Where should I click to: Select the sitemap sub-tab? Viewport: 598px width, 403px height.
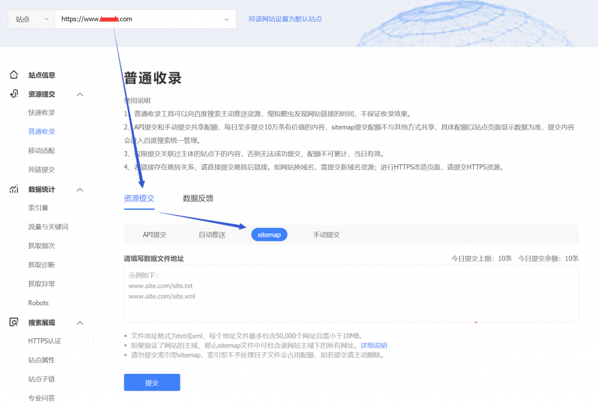(269, 234)
